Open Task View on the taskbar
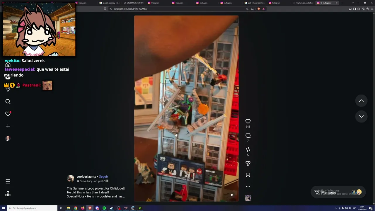The image size is (375, 211). [61, 208]
